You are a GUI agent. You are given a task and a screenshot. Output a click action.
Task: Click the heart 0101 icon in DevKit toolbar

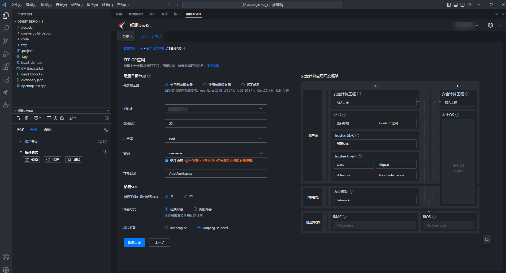pyautogui.click(x=36, y=118)
